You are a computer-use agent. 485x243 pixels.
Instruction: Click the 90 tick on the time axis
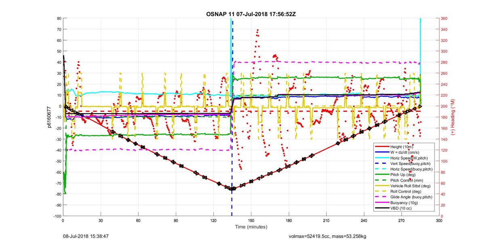(176, 221)
